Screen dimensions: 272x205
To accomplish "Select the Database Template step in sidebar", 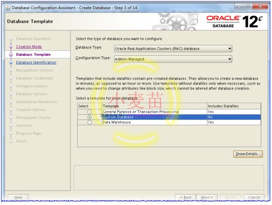I will point(33,55).
